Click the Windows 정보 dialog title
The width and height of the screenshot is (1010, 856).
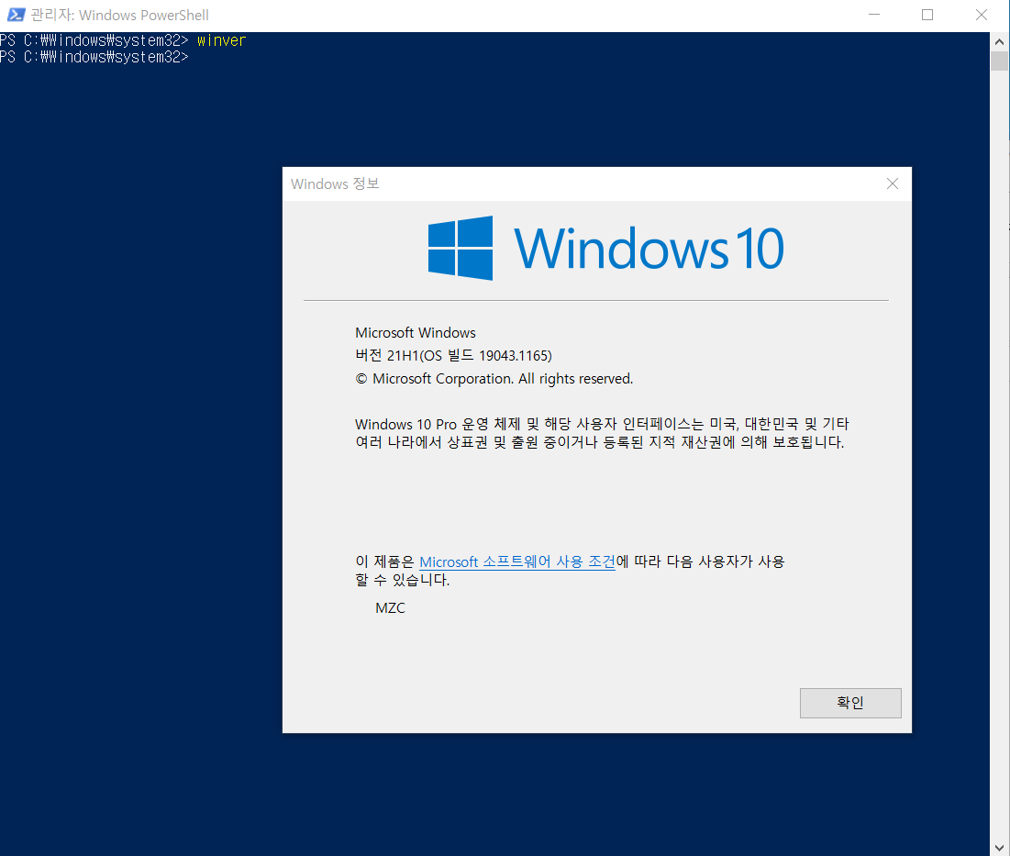(x=335, y=183)
